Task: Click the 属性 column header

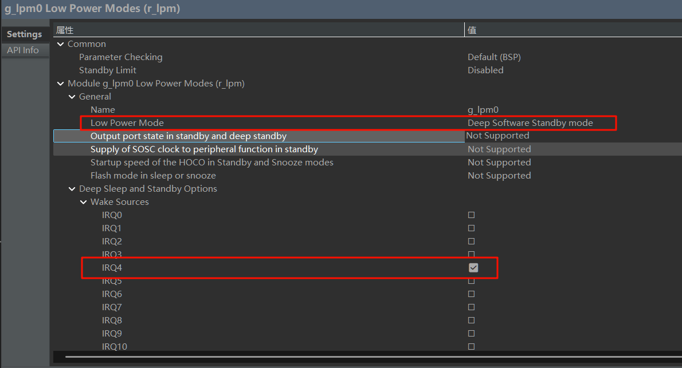Action: 65,30
